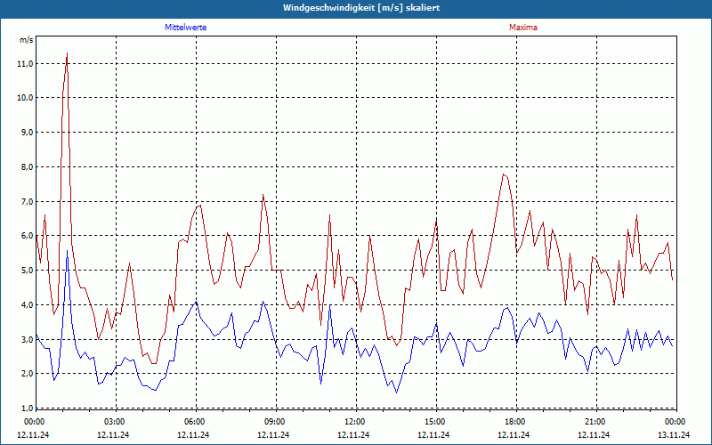Click the '12.11.24' date under 12:00
712x445 pixels.
353,434
